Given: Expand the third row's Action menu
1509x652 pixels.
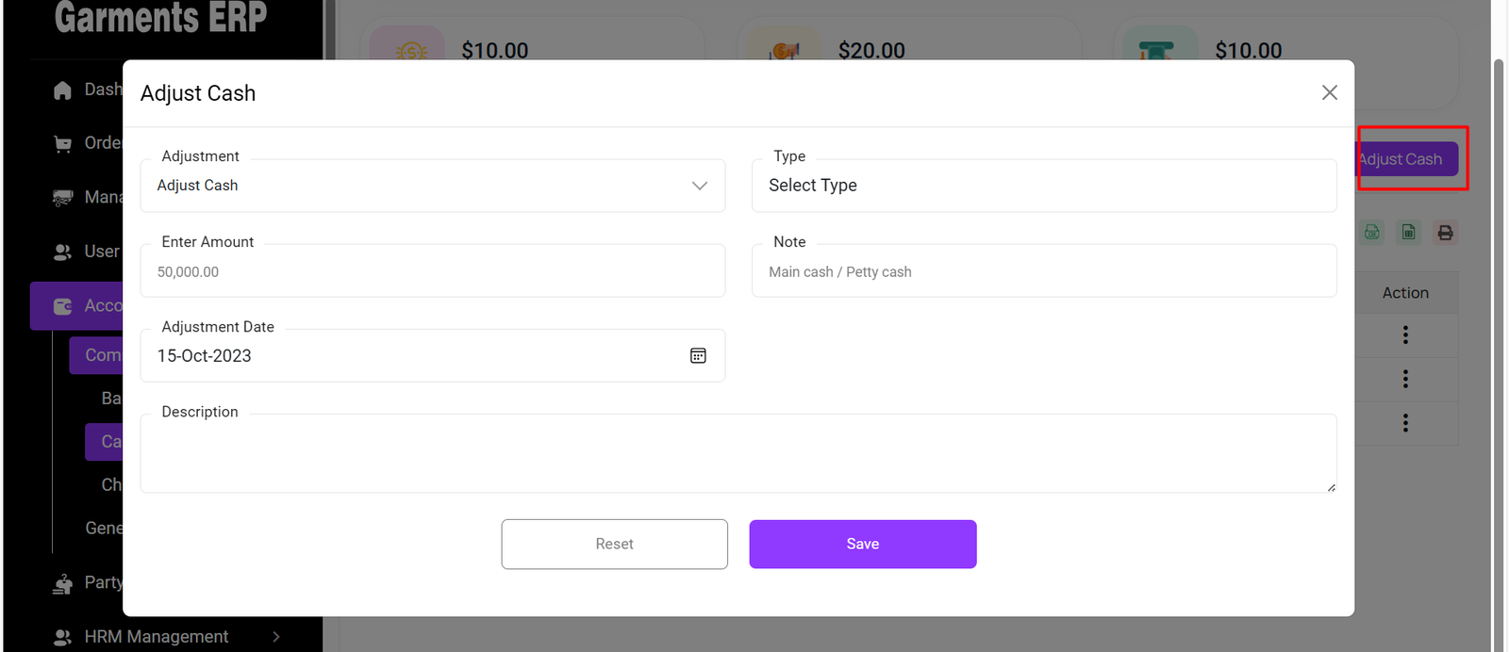Looking at the screenshot, I should pyautogui.click(x=1405, y=423).
